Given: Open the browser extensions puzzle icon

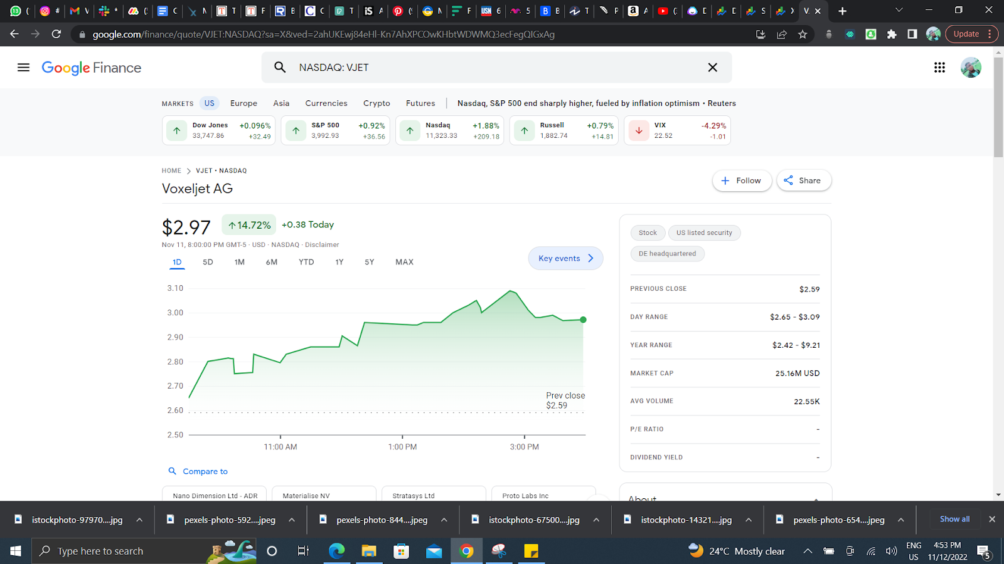Looking at the screenshot, I should [x=892, y=34].
